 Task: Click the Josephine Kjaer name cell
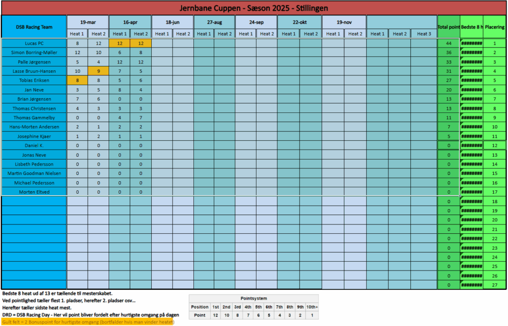coord(34,136)
